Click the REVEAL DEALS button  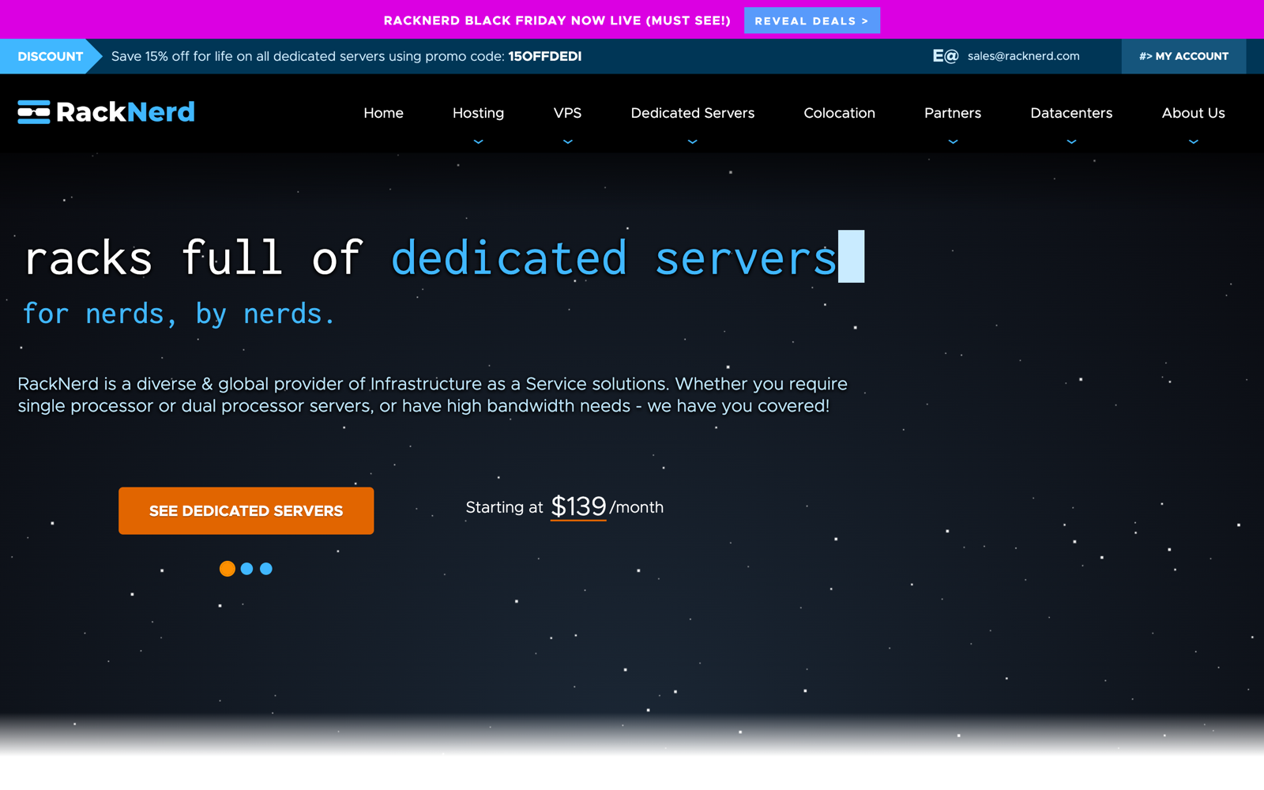[x=812, y=21]
